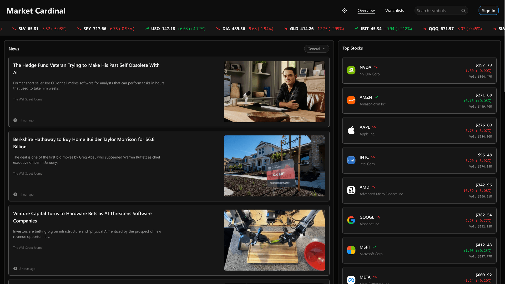Select the AMD ticker symbol

[364, 187]
